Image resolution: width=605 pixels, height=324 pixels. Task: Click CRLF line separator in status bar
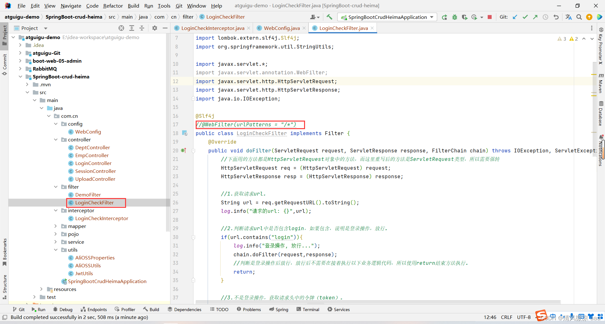506,317
